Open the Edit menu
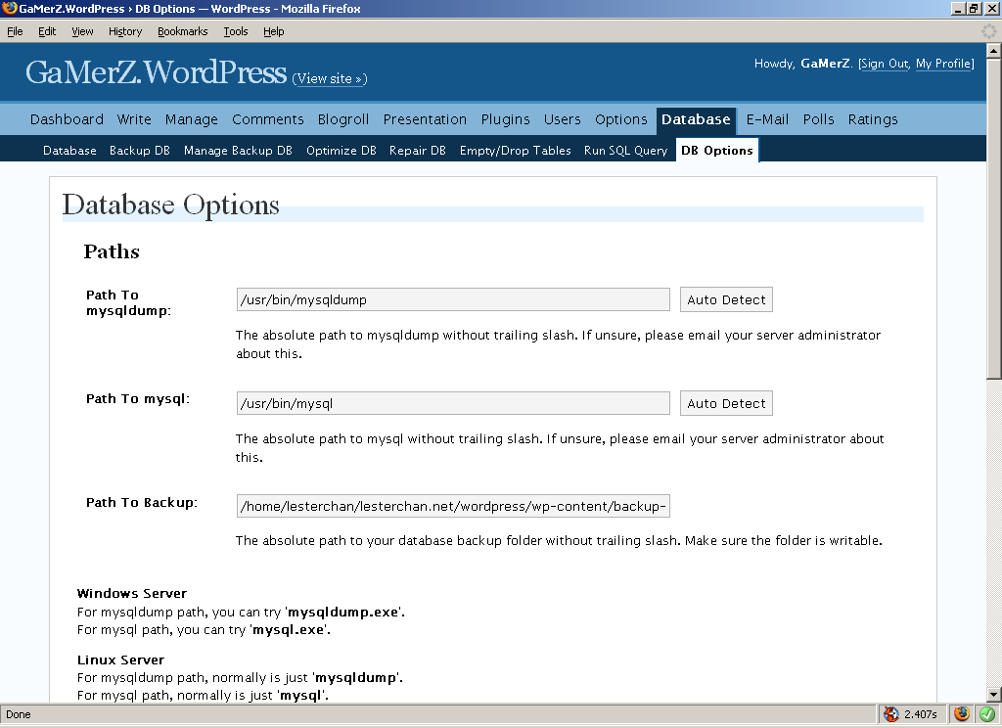 [x=47, y=31]
